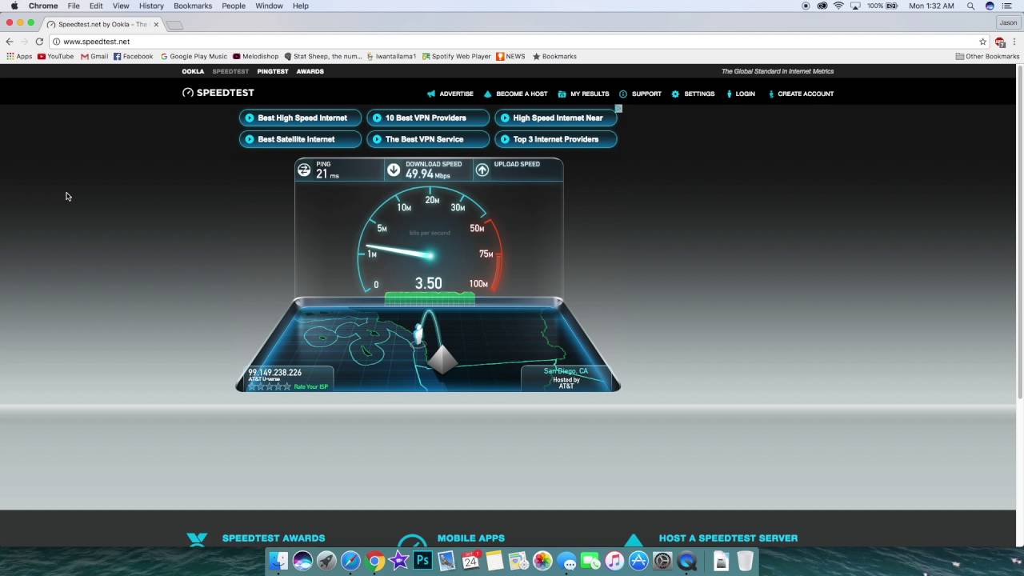Click the Speedtest Awards heading link
The width and height of the screenshot is (1024, 576).
click(274, 538)
